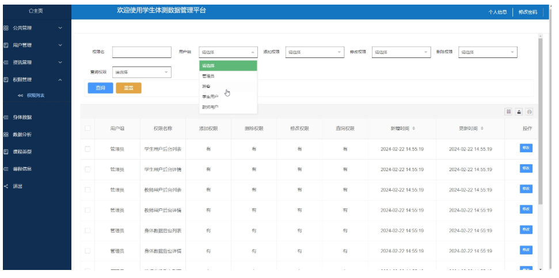The width and height of the screenshot is (559, 278).
Task: Expand the 资讯管理 sidebar chevron
Action: click(60, 62)
